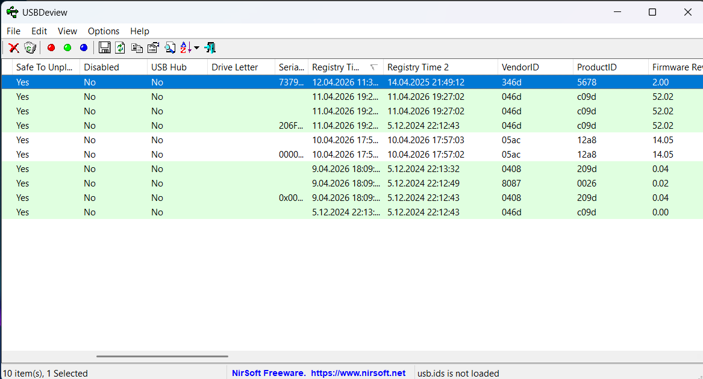Click the green circle toolbar icon
The width and height of the screenshot is (703, 379).
(x=67, y=48)
